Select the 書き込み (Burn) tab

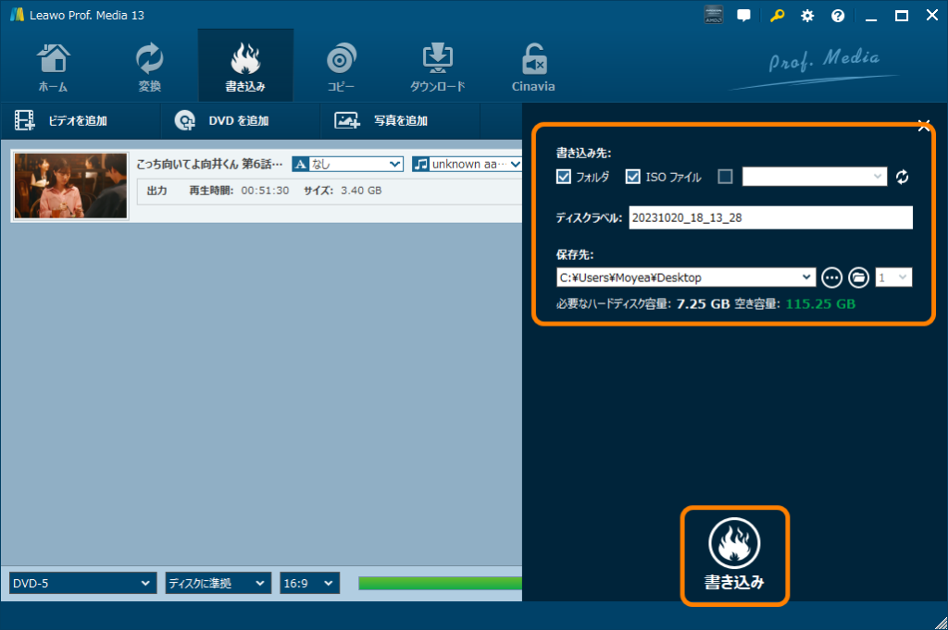tap(244, 65)
